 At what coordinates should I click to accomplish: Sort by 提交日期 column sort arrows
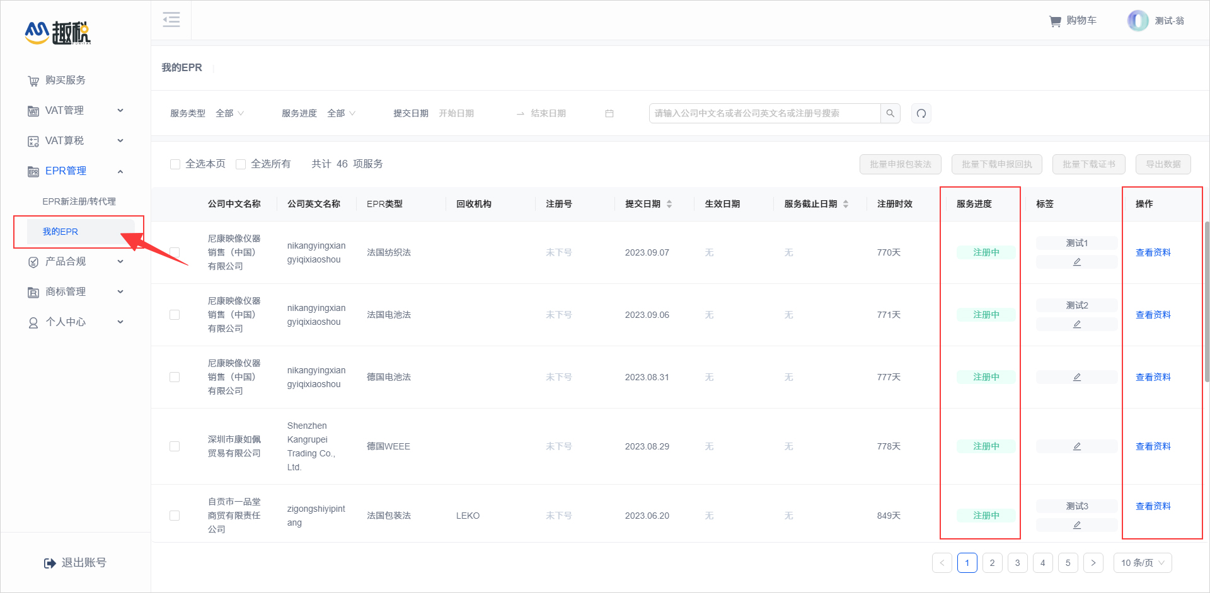click(x=669, y=204)
